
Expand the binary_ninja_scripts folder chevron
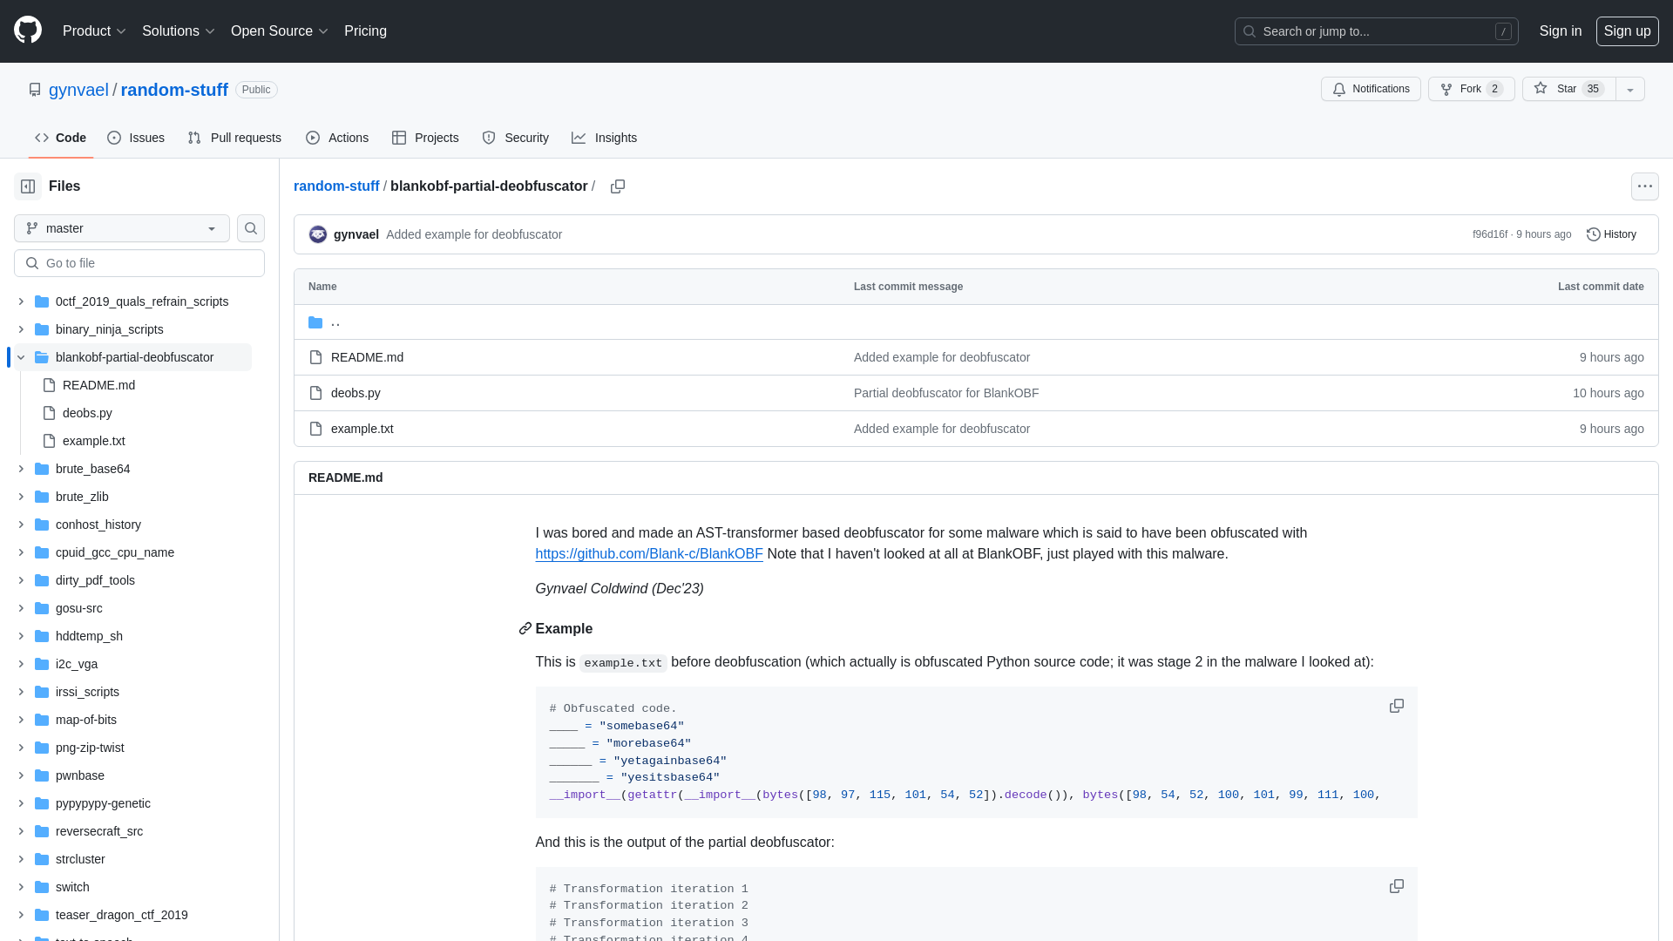(21, 329)
